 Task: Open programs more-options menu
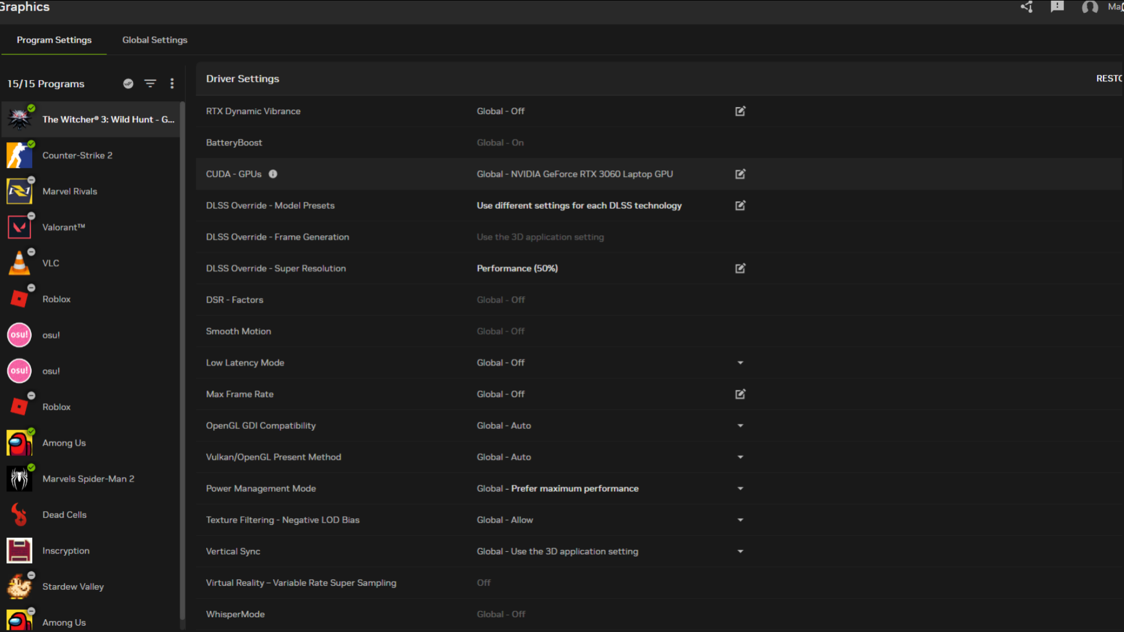point(172,84)
